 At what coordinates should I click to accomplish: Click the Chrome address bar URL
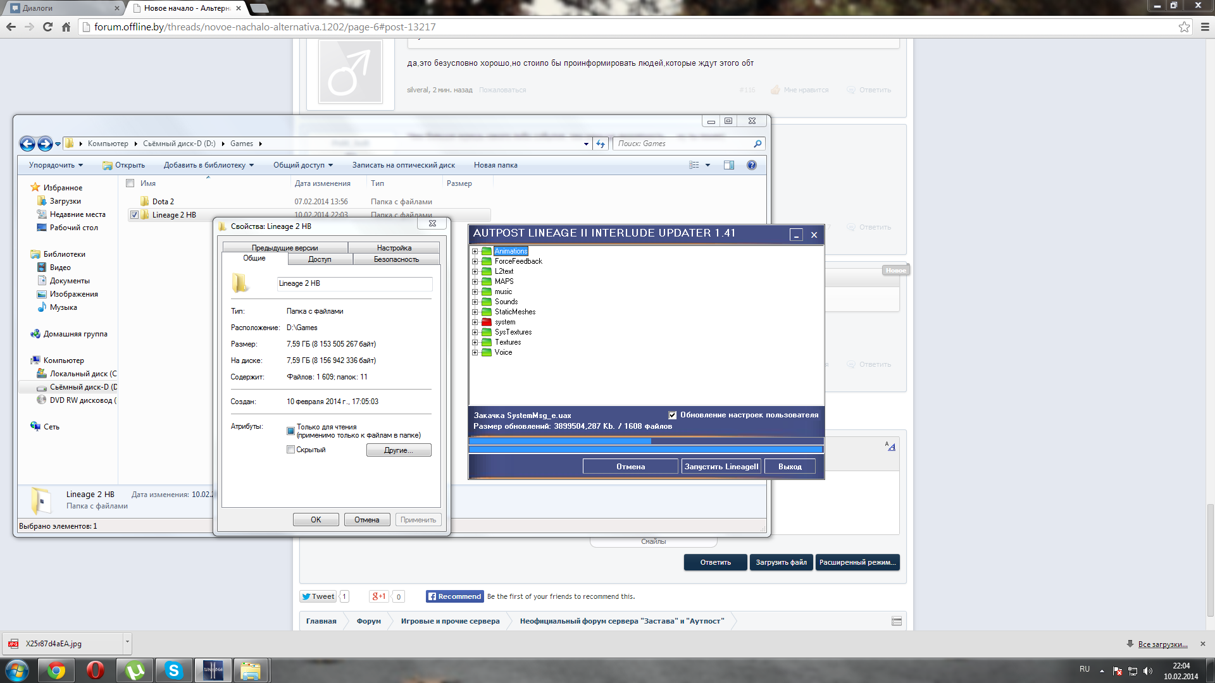pyautogui.click(x=265, y=27)
